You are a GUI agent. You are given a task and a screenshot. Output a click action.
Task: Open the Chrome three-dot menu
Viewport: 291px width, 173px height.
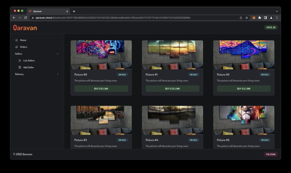(277, 18)
